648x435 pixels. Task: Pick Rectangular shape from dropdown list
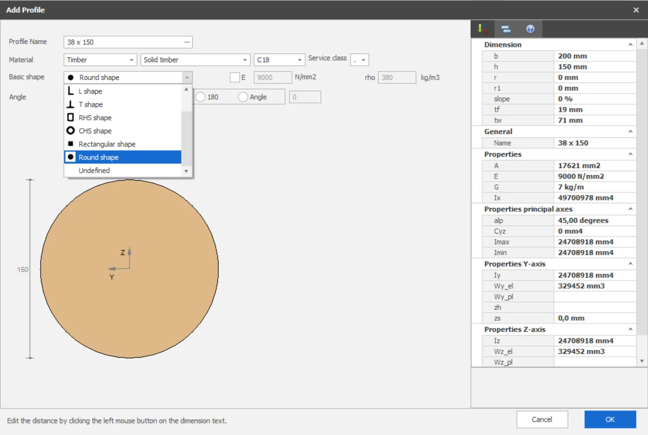pos(123,144)
